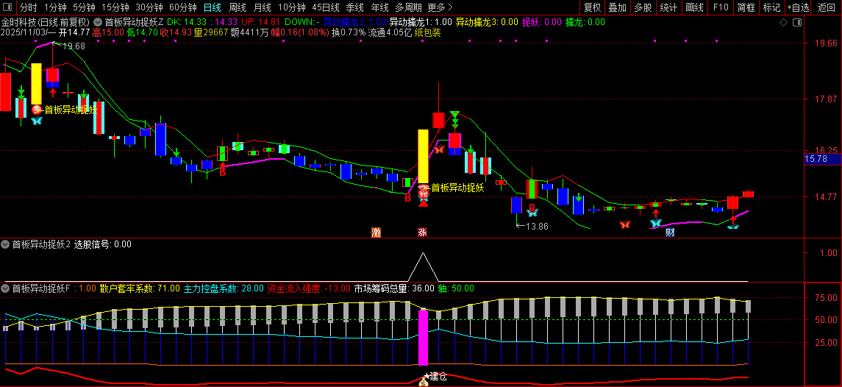Image resolution: width=842 pixels, height=387 pixels.
Task: Click the green inverted triangle atop the post-spike candle
Action: pyautogui.click(x=455, y=114)
